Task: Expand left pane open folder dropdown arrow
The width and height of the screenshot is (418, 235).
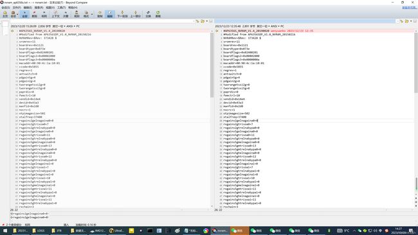Action: 207,21
